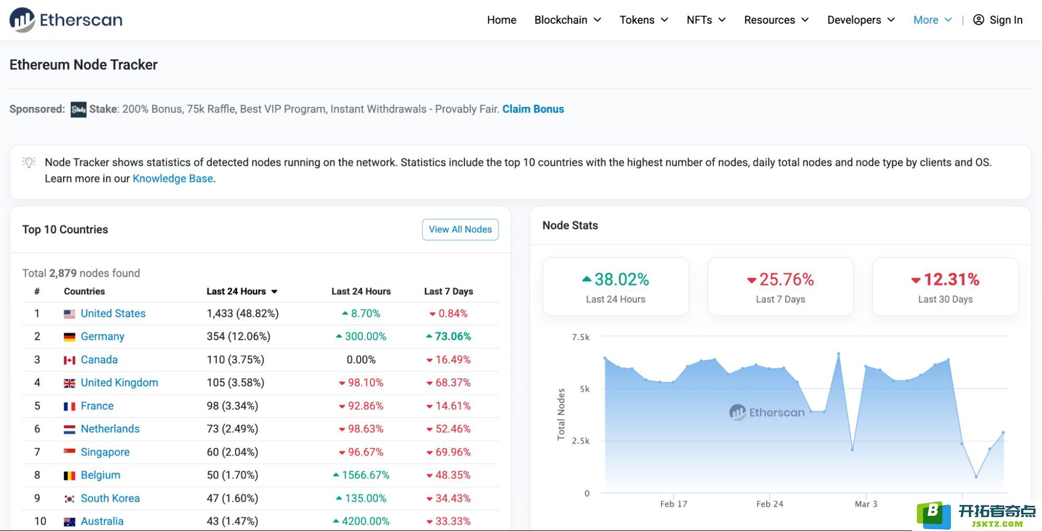Click the Node Stats heading
The height and width of the screenshot is (531, 1042).
click(x=570, y=225)
